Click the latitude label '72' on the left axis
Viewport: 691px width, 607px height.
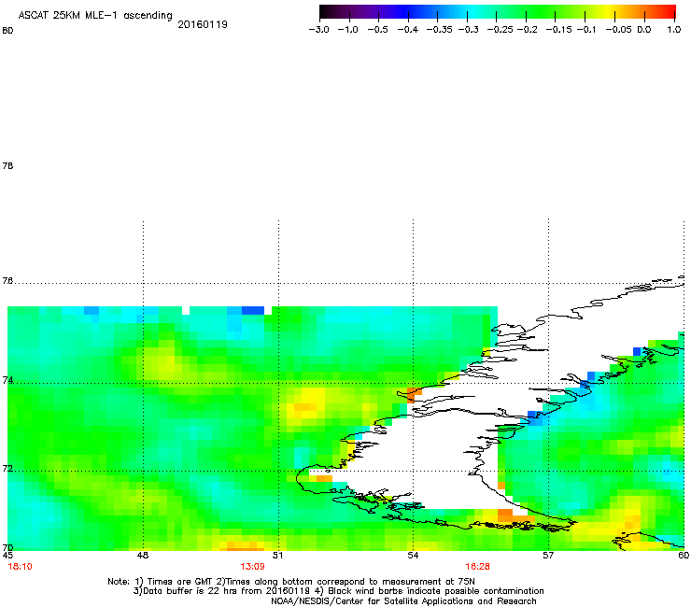pyautogui.click(x=7, y=469)
